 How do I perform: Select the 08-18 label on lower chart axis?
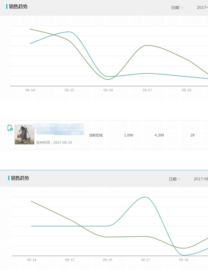click(x=184, y=260)
